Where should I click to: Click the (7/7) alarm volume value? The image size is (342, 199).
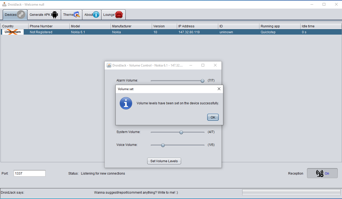211,80
